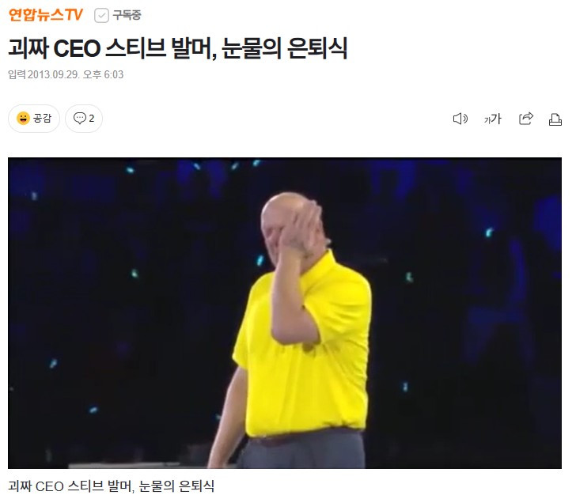Image resolution: width=576 pixels, height=499 pixels.
Task: Listen to article with speaker icon
Action: pos(460,119)
